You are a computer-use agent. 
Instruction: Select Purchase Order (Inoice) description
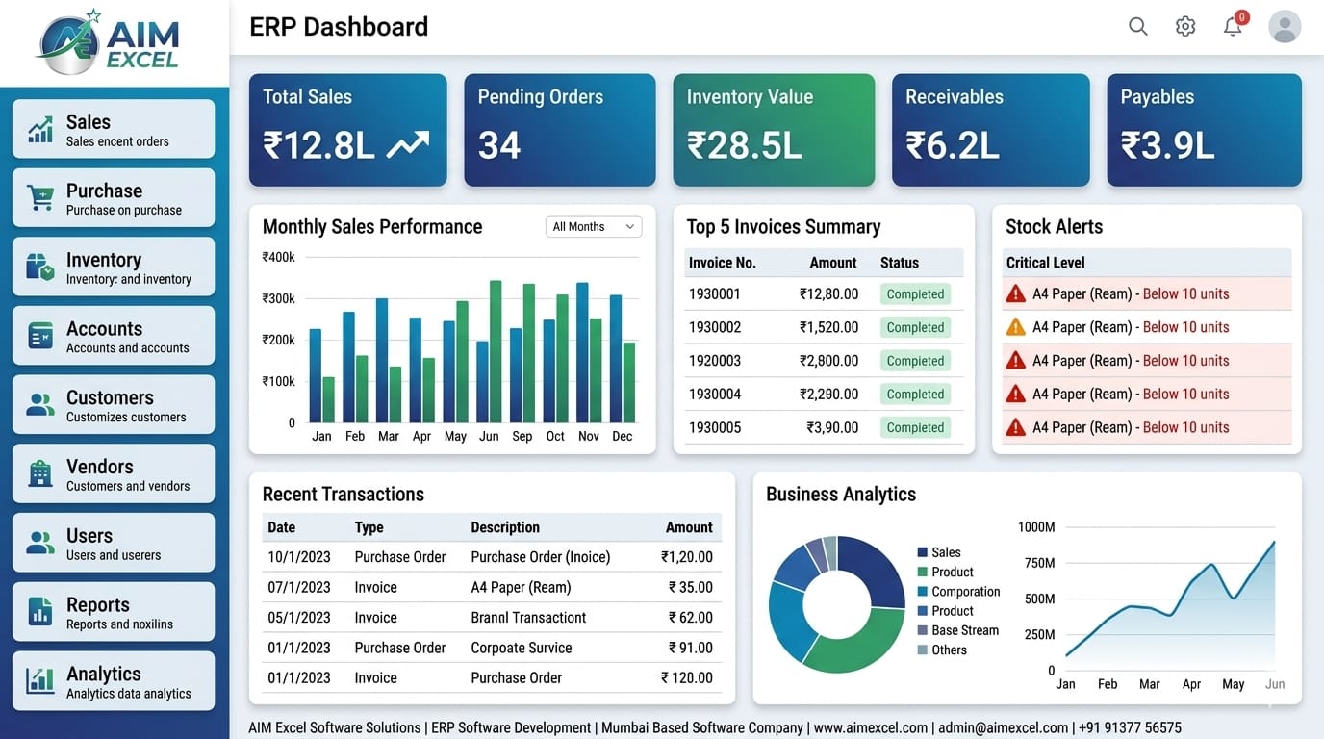tap(541, 557)
